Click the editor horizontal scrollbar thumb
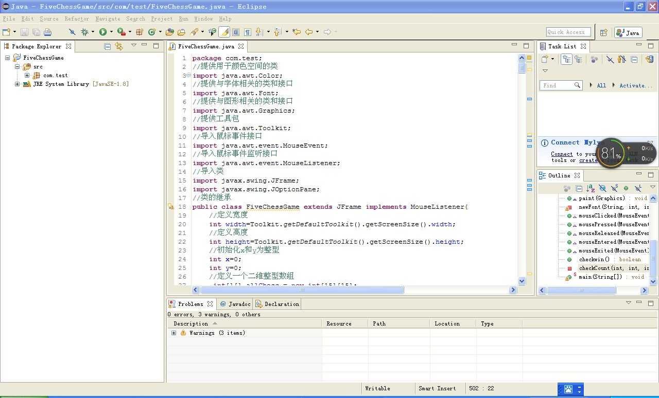 tap(302, 290)
